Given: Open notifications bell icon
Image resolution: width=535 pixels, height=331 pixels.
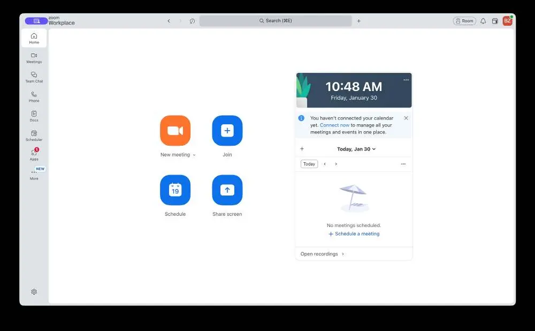Looking at the screenshot, I should coord(483,21).
